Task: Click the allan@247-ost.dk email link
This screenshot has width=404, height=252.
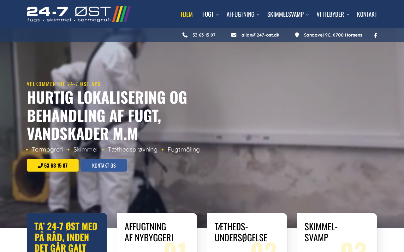Action: 260,35
